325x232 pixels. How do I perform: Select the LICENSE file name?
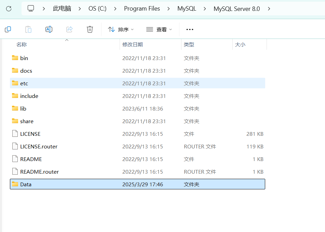(x=30, y=134)
